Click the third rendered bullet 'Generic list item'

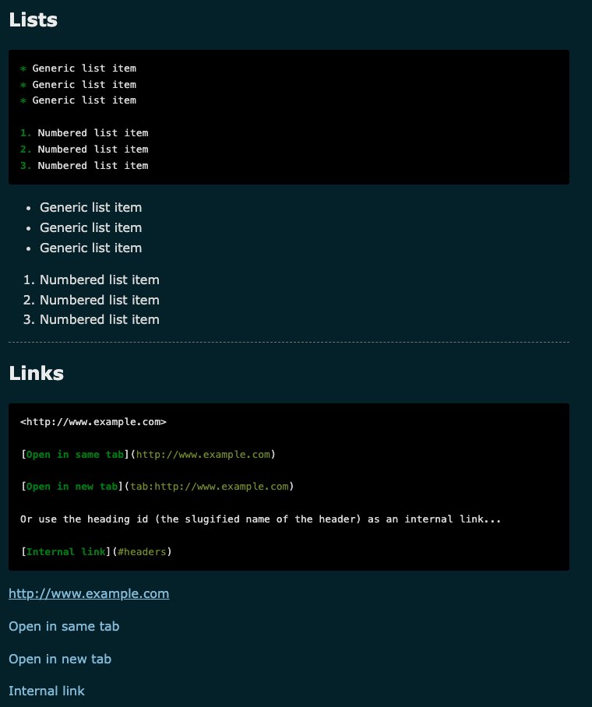click(90, 248)
